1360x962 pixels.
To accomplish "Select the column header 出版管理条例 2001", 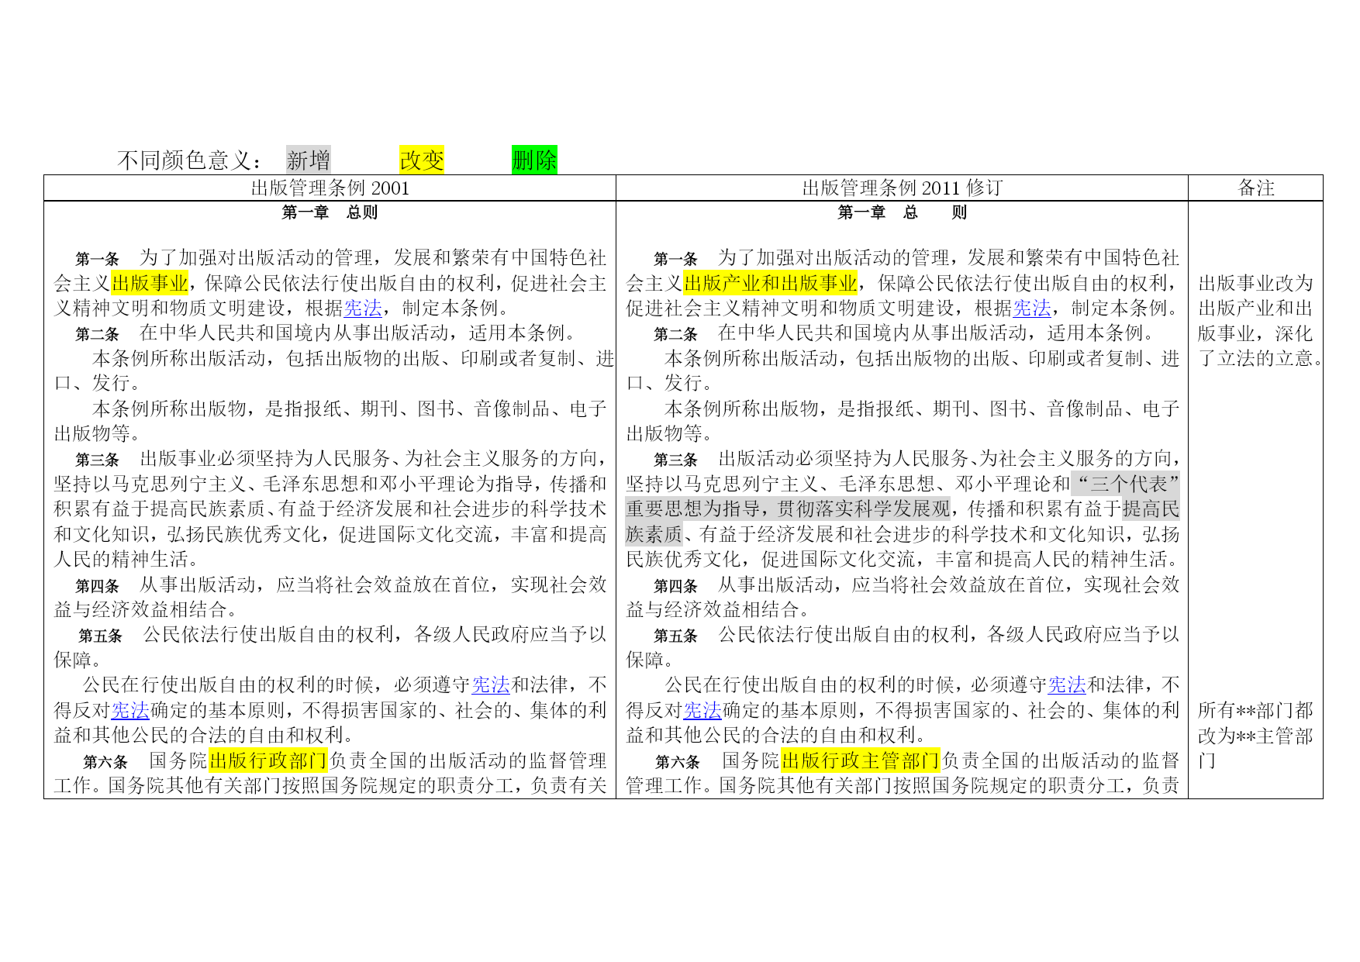I will coord(330,188).
